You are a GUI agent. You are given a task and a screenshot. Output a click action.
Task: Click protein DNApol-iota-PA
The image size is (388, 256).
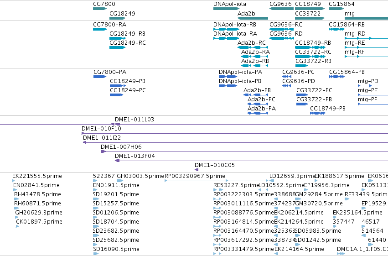coord(228,77)
